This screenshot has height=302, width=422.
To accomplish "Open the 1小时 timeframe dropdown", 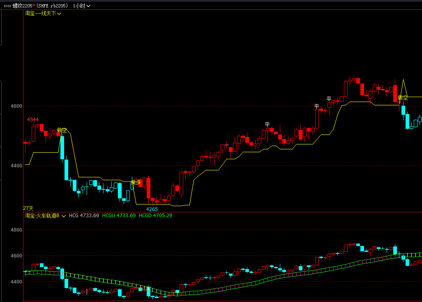I will (81, 6).
